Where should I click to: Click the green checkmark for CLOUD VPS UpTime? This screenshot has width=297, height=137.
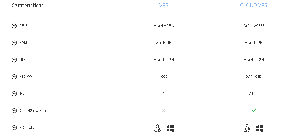[x=254, y=110]
